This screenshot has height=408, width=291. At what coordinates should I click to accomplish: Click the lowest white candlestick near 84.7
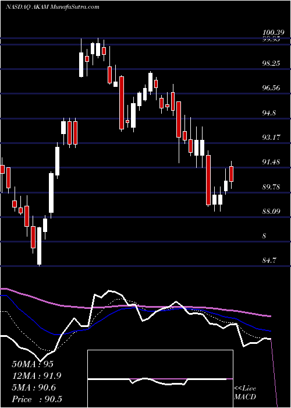coord(39,247)
